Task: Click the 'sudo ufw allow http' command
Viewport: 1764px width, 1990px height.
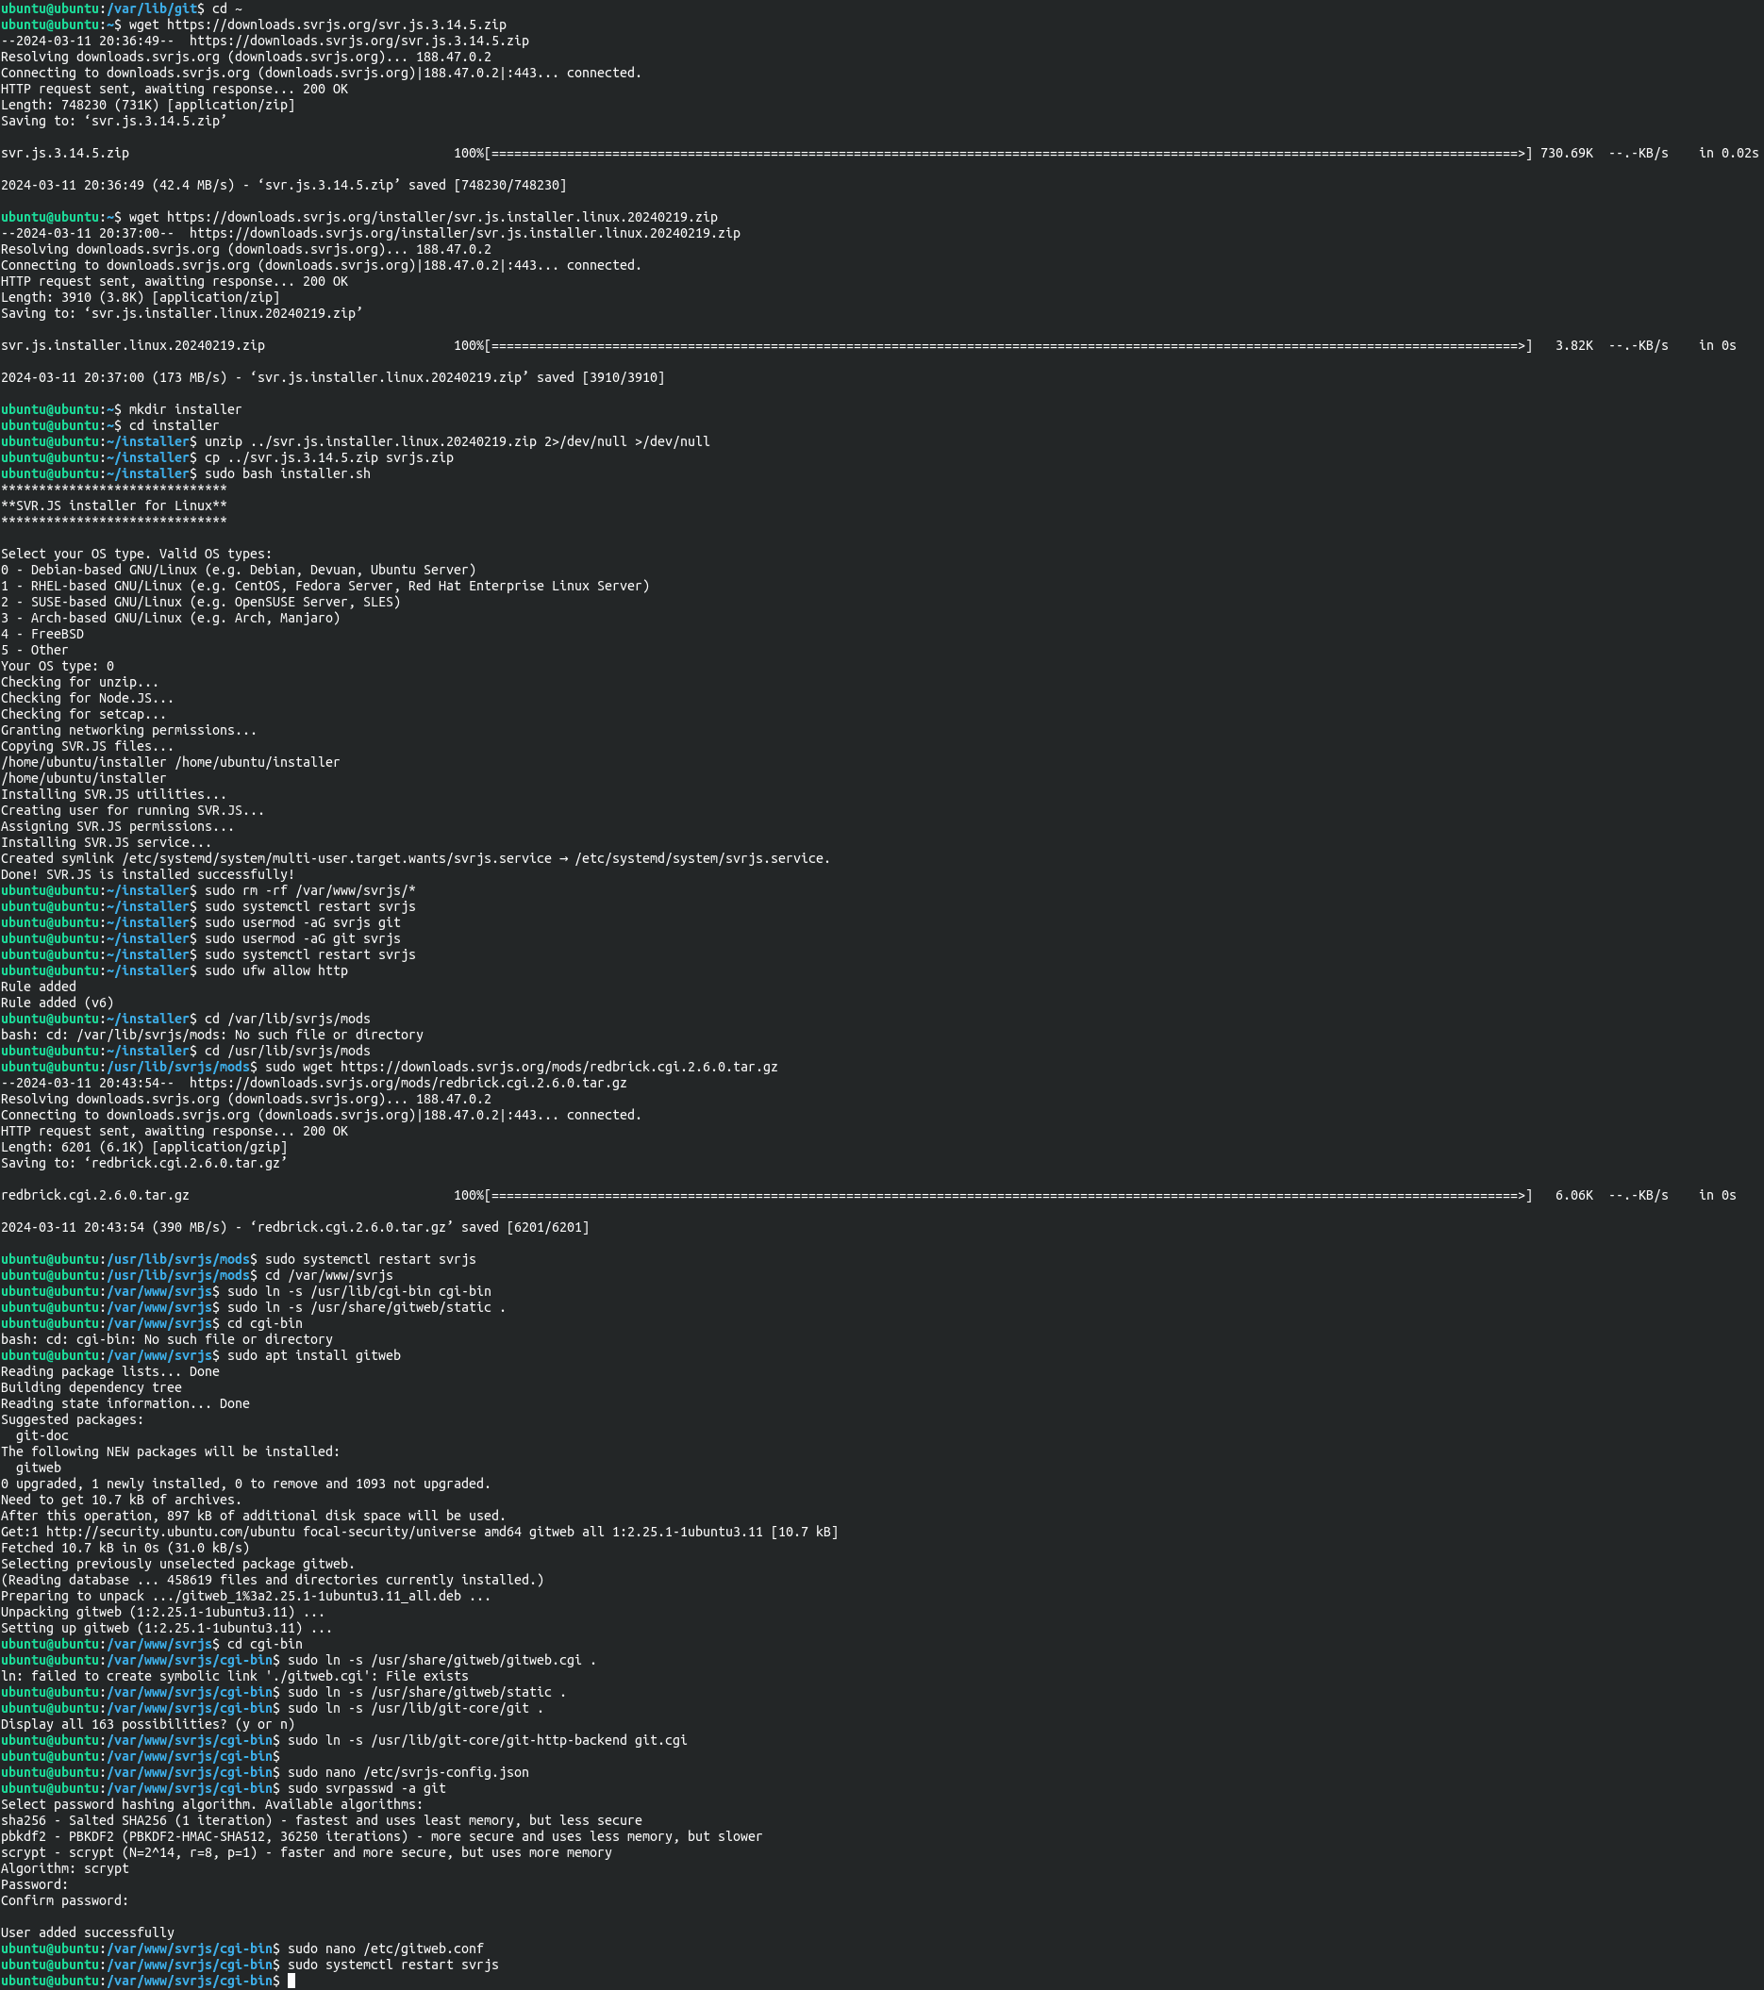Action: click(276, 970)
